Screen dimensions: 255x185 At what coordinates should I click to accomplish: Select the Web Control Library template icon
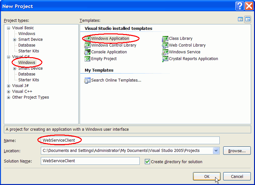(165, 45)
